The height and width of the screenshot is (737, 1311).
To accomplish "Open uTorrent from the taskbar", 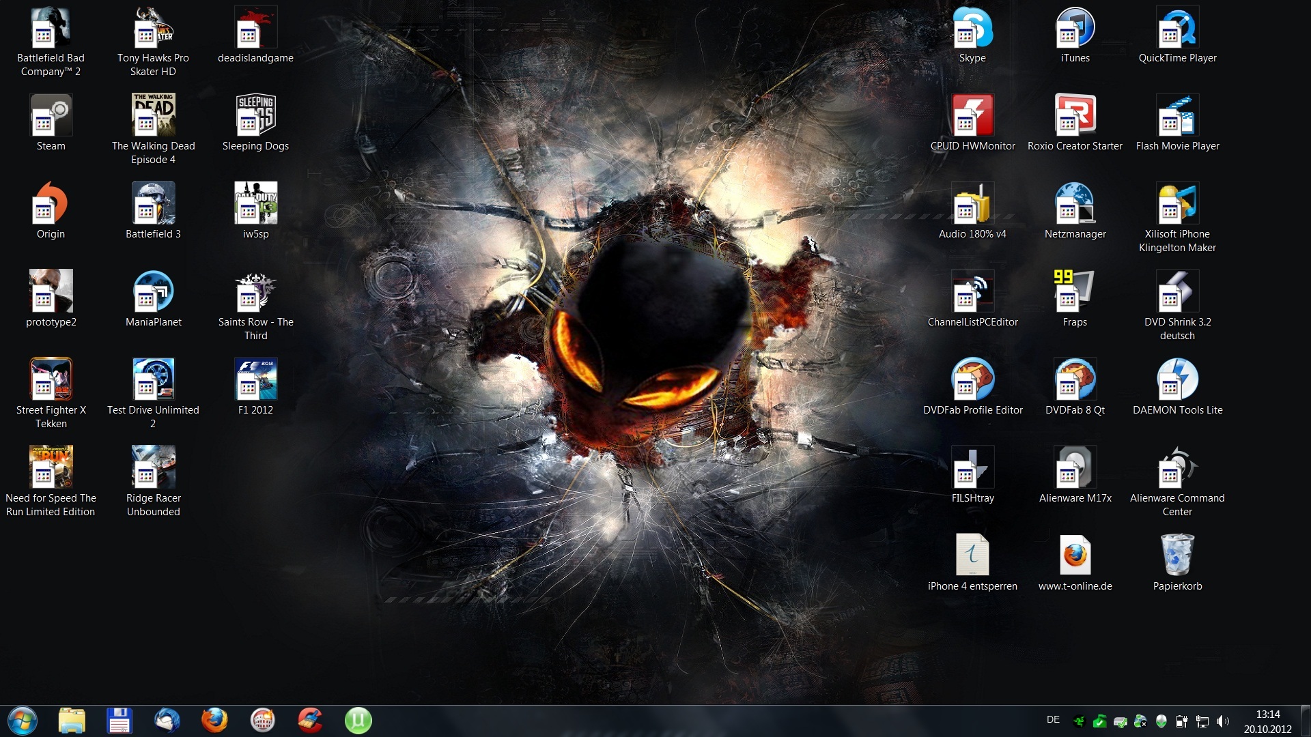I will tap(358, 721).
